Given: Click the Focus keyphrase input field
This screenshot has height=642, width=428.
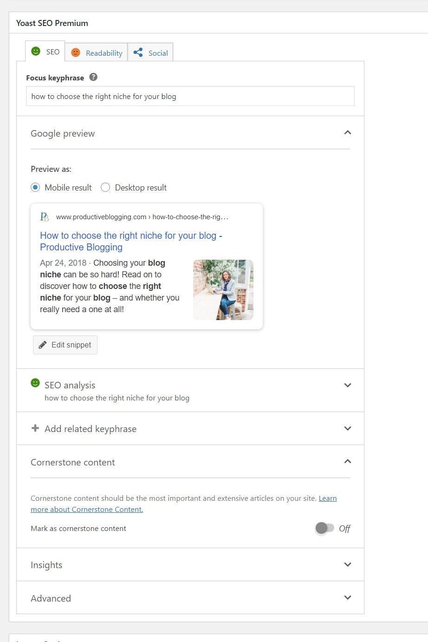Looking at the screenshot, I should [x=190, y=96].
